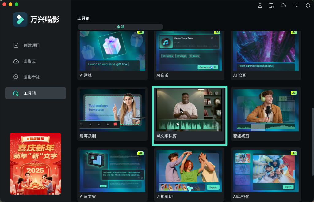314x202 pixels.
Task: Open the 全部 category filter
Action: [120, 27]
